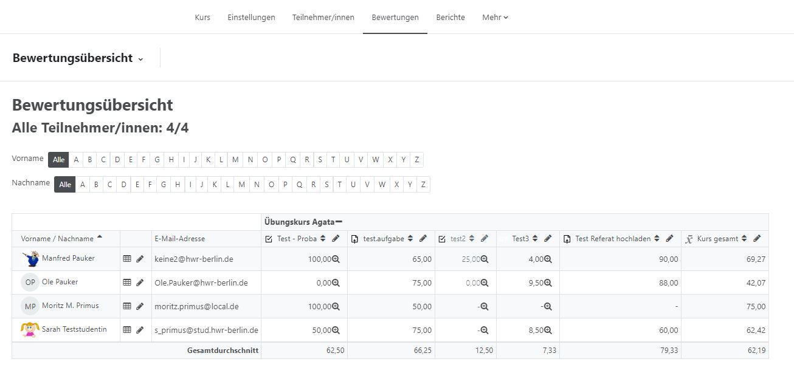Open Sarah Teststudentin's profile link

point(74,329)
